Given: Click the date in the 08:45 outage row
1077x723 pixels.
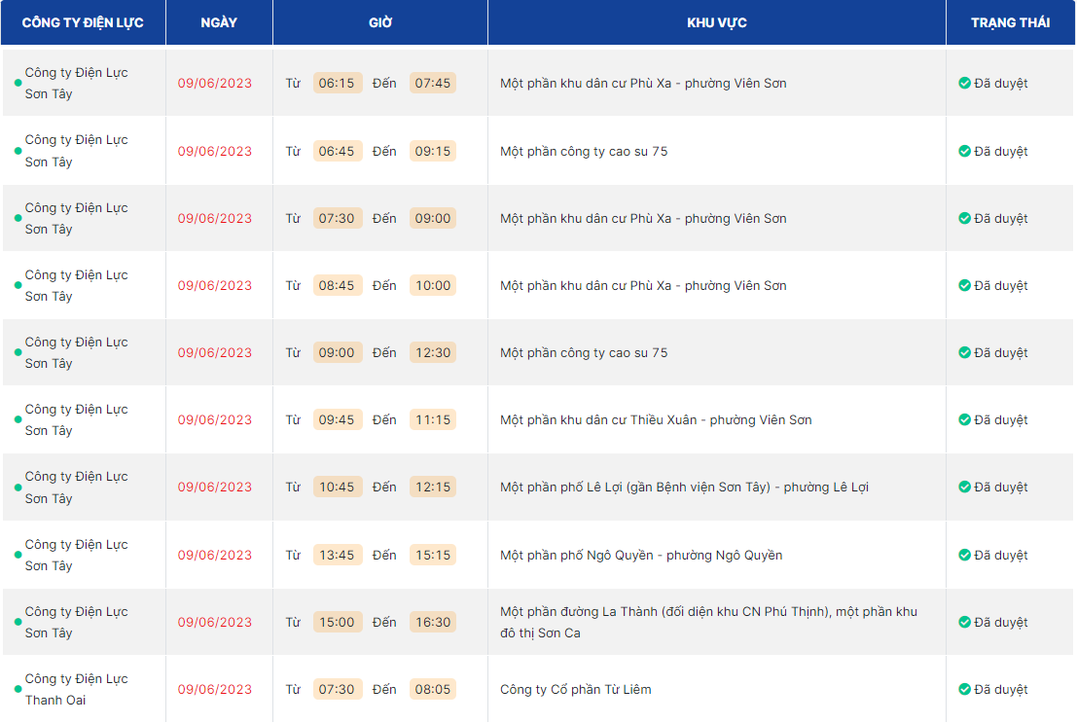Looking at the screenshot, I should [214, 286].
